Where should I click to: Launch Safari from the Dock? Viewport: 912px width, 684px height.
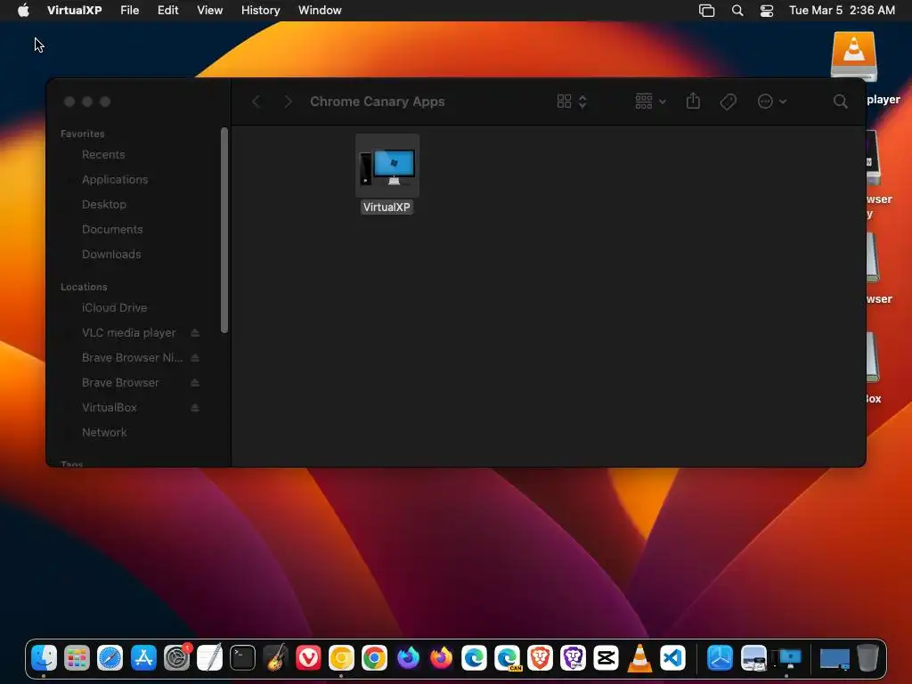(110, 658)
